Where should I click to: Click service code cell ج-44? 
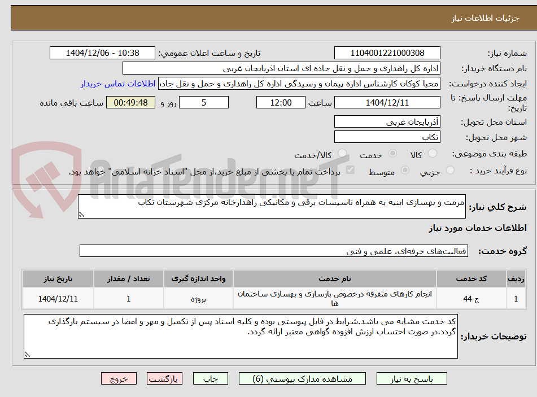tap(471, 299)
